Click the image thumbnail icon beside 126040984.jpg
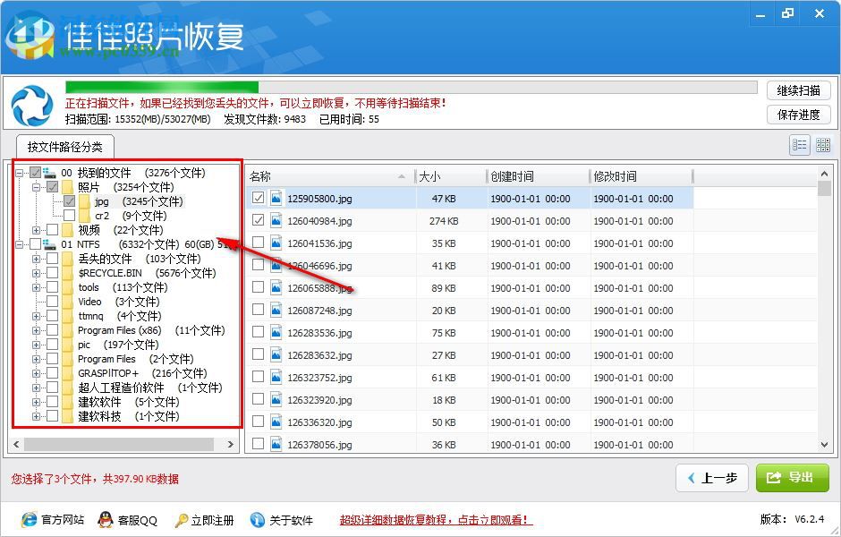 coord(275,221)
